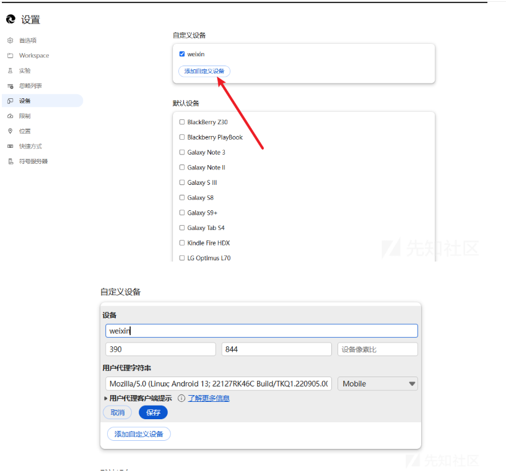Check the Kindle Fire HDX box

point(182,242)
